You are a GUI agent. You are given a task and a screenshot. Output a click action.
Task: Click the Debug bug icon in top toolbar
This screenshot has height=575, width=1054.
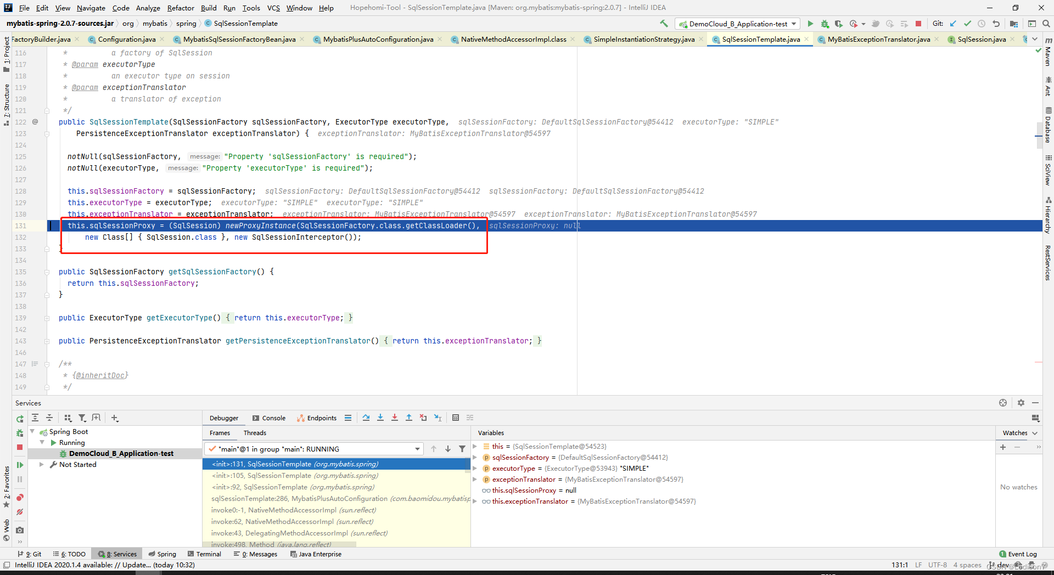tap(825, 24)
